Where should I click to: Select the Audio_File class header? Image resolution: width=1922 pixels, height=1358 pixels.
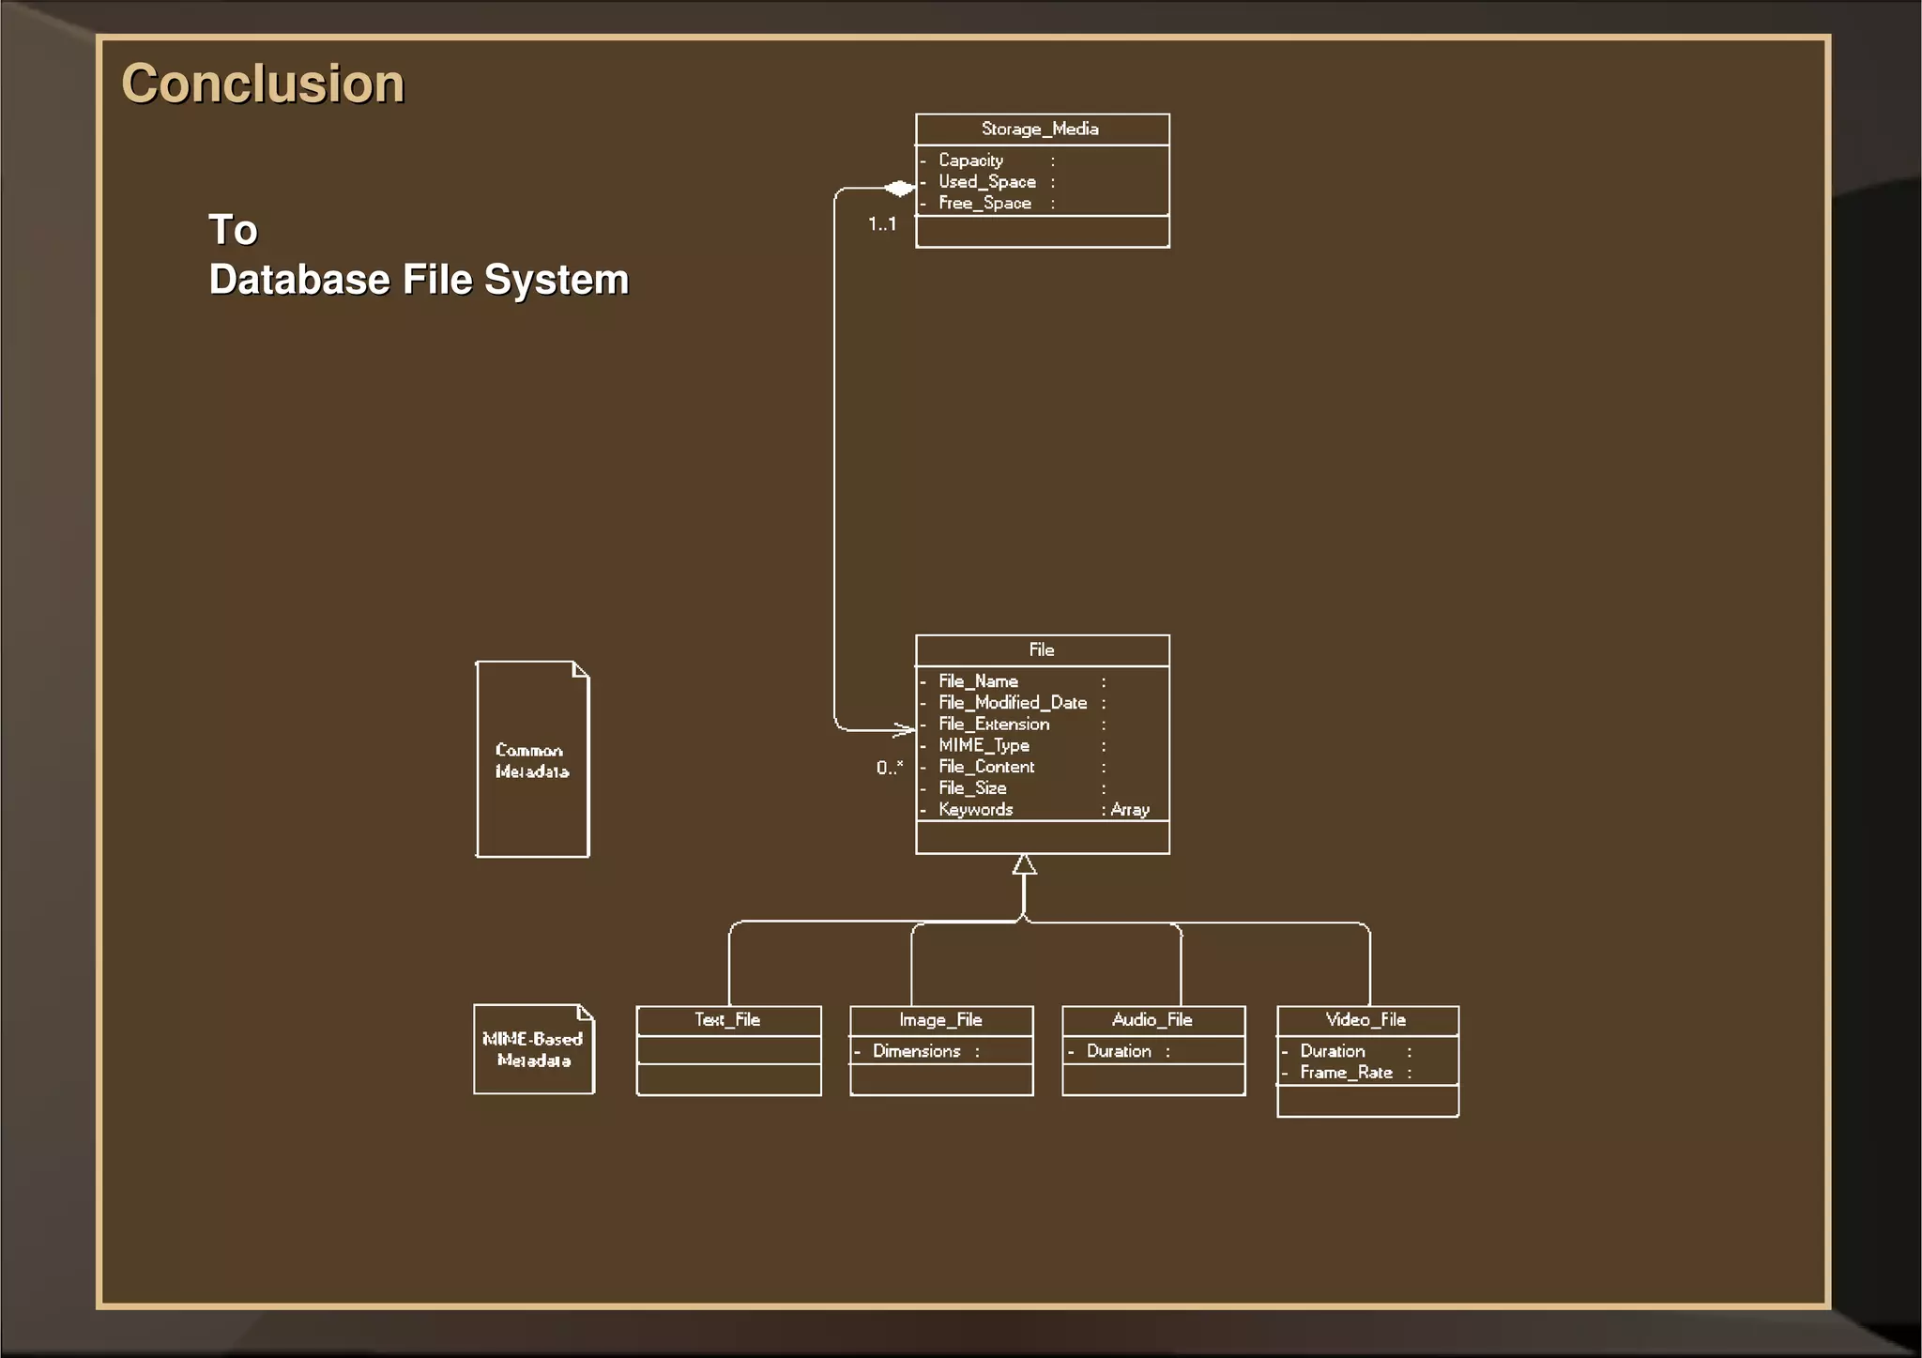tap(1152, 1020)
